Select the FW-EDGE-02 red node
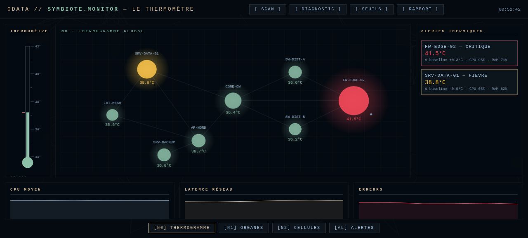The height and width of the screenshot is (238, 528). pos(354,101)
